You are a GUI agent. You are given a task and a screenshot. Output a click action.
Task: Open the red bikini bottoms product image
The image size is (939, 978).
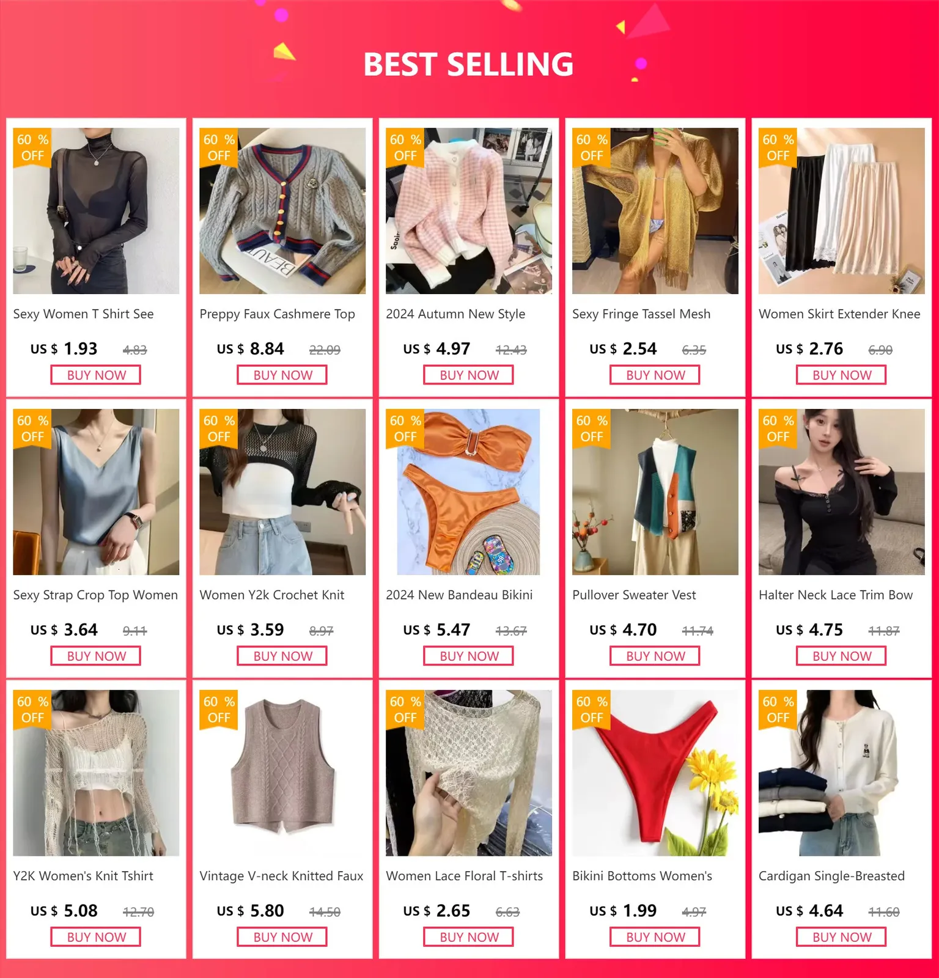(x=655, y=773)
